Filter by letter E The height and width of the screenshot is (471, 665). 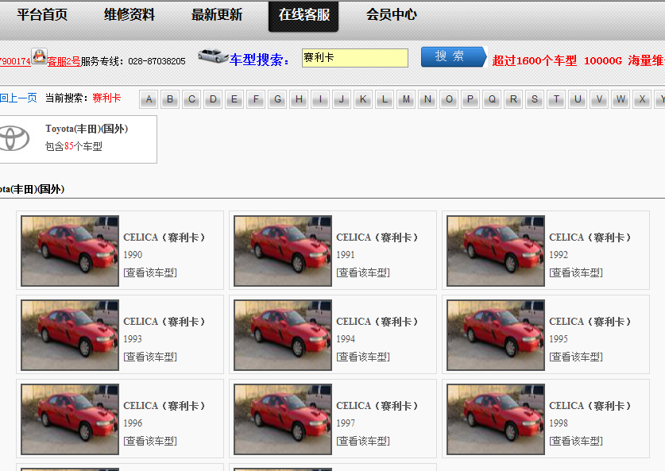click(234, 99)
